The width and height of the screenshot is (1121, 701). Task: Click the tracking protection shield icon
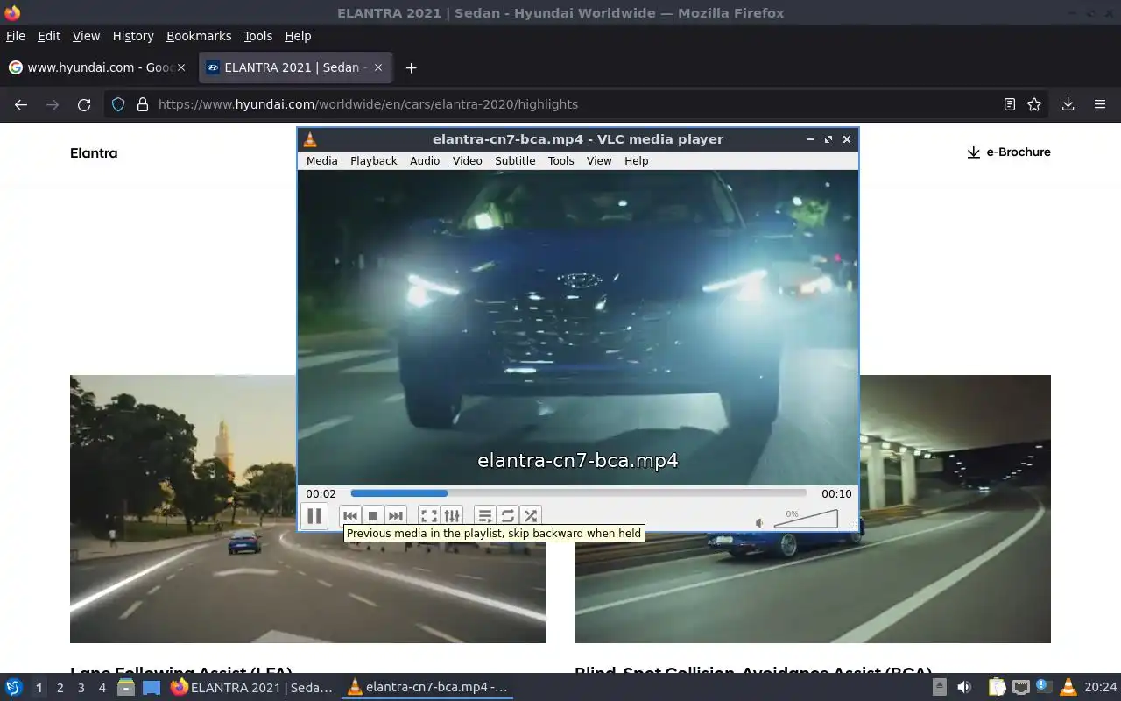[x=118, y=104]
